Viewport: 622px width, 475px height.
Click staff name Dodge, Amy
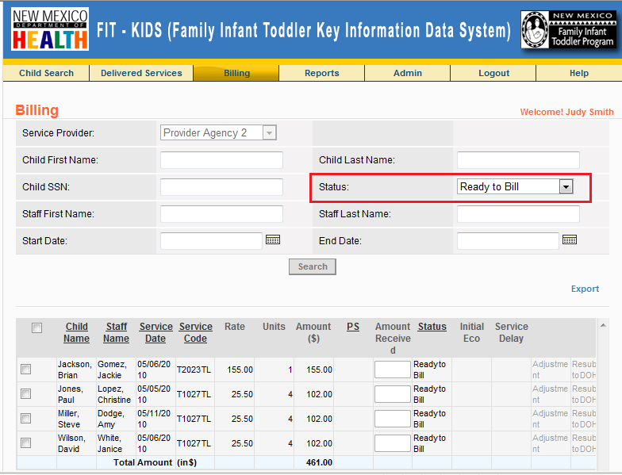(x=111, y=419)
